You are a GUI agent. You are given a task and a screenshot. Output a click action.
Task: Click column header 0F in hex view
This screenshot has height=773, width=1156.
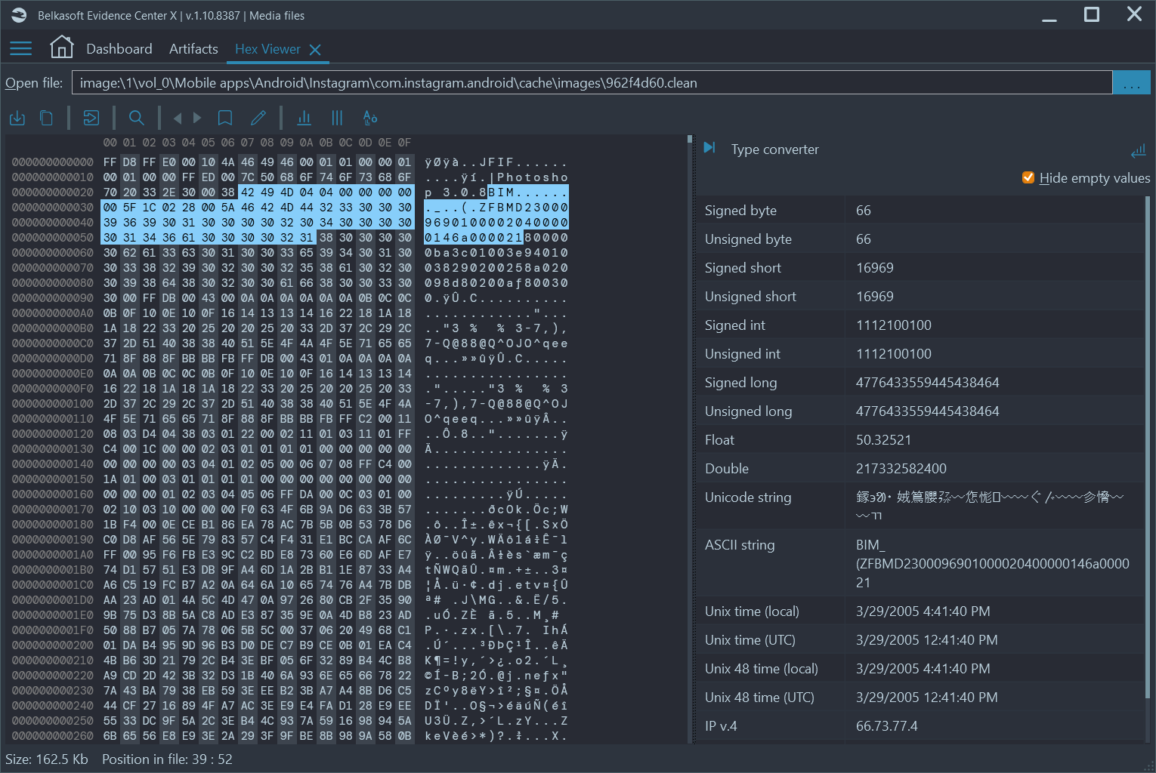(x=405, y=143)
